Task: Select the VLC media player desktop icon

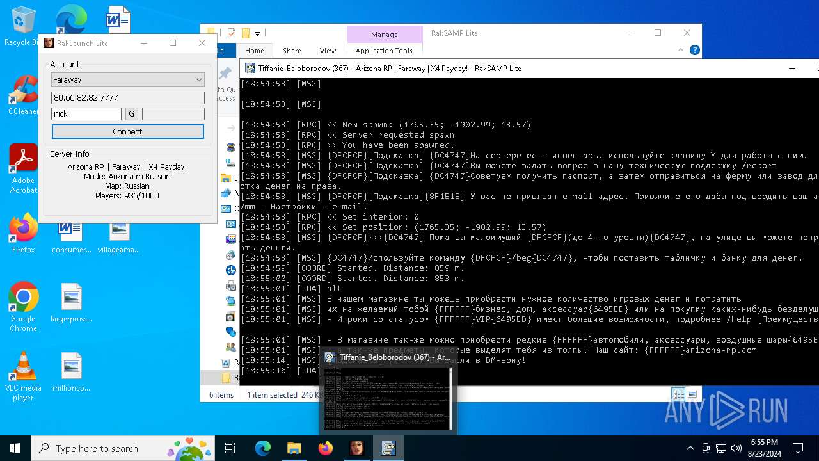Action: [x=23, y=376]
